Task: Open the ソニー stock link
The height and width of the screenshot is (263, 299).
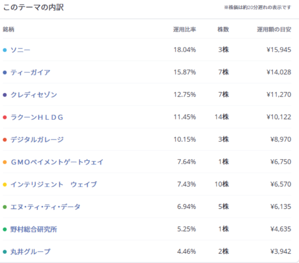Action: pos(20,50)
